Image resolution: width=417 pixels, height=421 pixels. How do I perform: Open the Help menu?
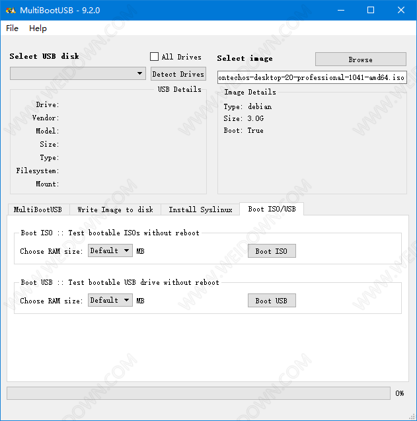[38, 28]
